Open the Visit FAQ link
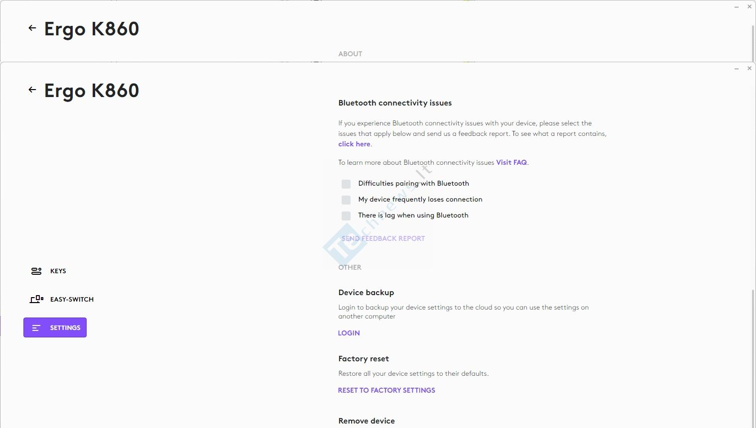Image resolution: width=756 pixels, height=428 pixels. click(511, 163)
